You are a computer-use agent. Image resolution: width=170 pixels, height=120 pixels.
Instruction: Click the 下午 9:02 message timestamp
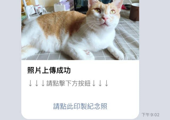(x=151, y=115)
